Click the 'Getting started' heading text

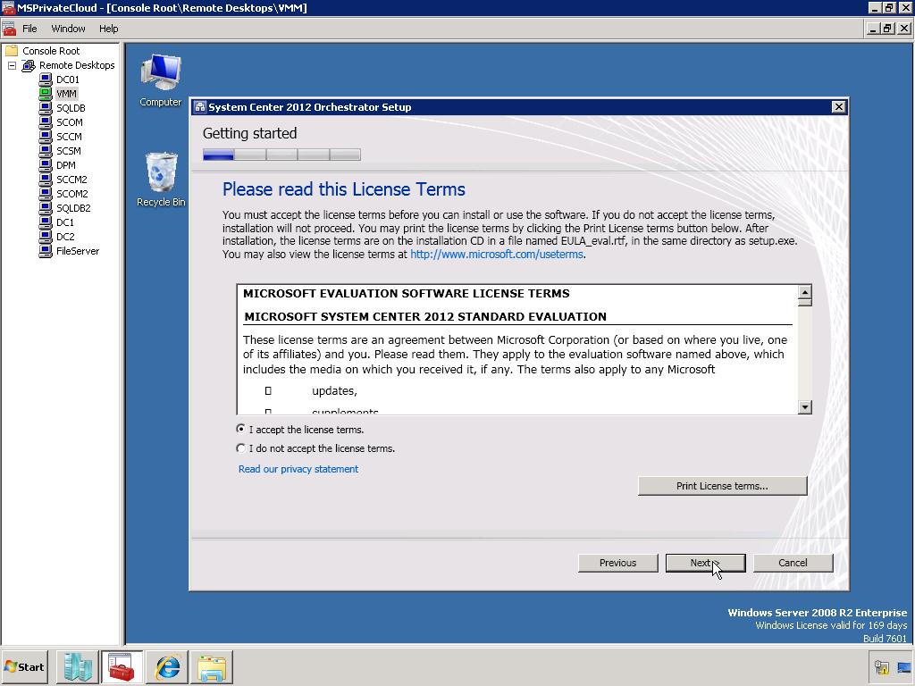click(250, 133)
